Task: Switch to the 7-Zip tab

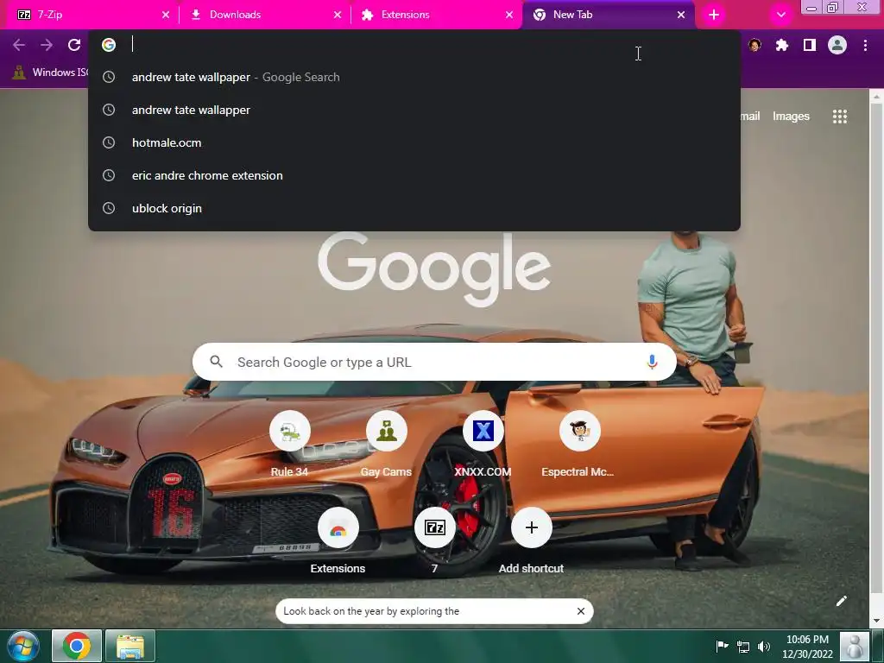Action: click(x=90, y=15)
